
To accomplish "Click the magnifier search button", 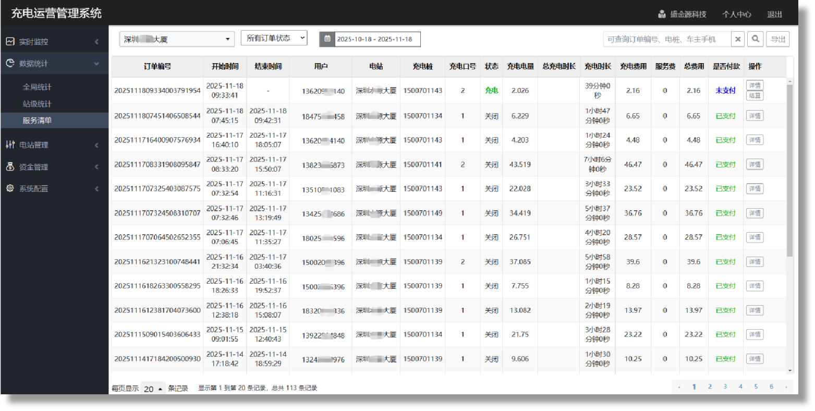I will coord(755,39).
